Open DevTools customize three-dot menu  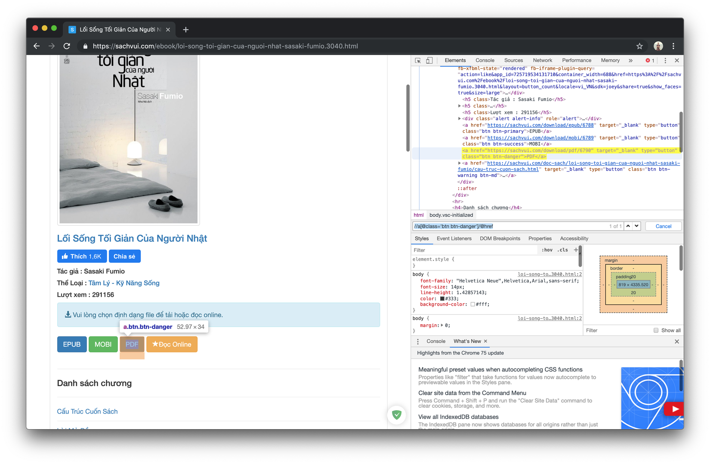(x=665, y=61)
